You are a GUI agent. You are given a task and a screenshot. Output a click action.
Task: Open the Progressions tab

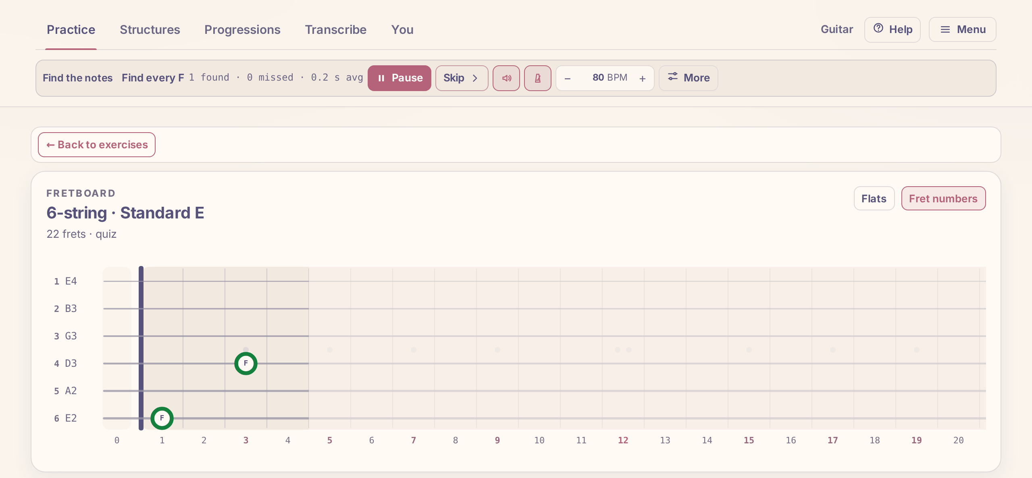click(x=242, y=30)
